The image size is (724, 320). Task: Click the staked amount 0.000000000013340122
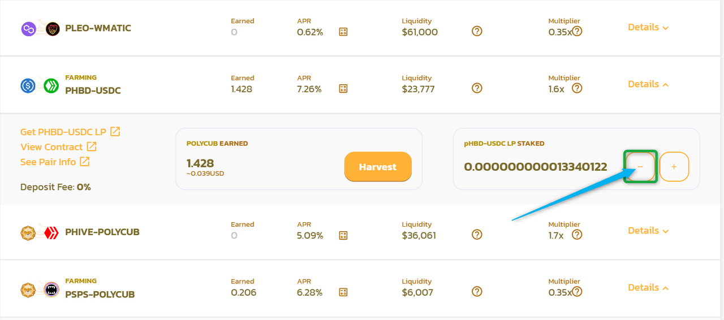coord(536,167)
